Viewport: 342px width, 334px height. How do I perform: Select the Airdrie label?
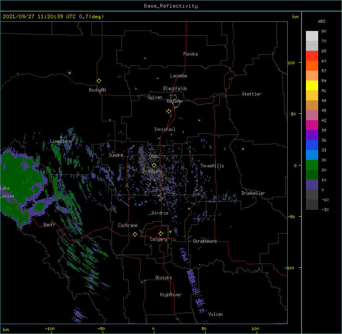[x=160, y=213]
